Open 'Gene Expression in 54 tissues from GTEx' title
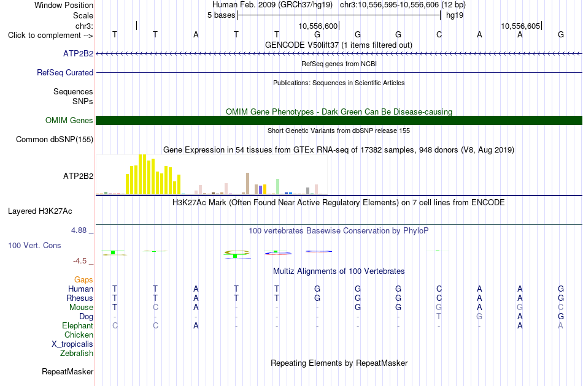 tap(339, 150)
